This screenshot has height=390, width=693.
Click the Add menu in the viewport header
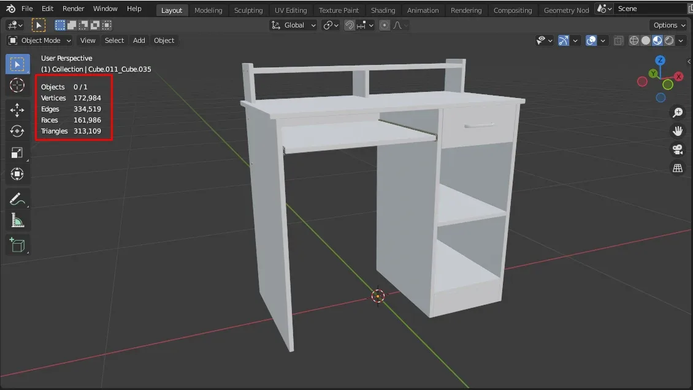139,40
